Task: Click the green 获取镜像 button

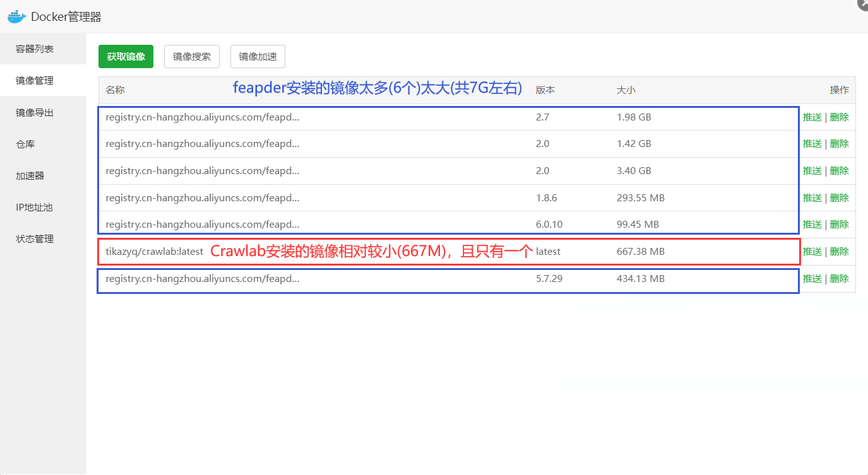Action: point(126,56)
